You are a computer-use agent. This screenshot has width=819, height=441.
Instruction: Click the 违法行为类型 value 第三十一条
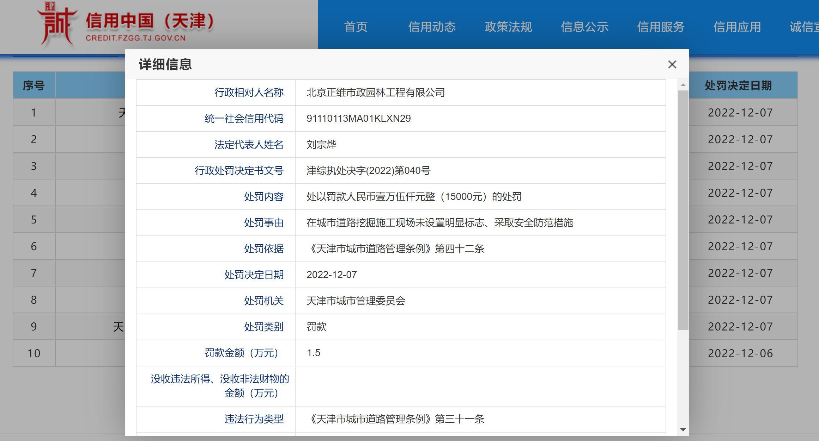[x=395, y=419]
